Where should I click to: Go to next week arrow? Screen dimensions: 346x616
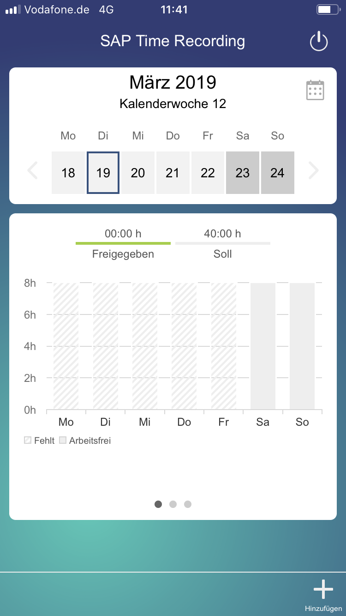(314, 171)
